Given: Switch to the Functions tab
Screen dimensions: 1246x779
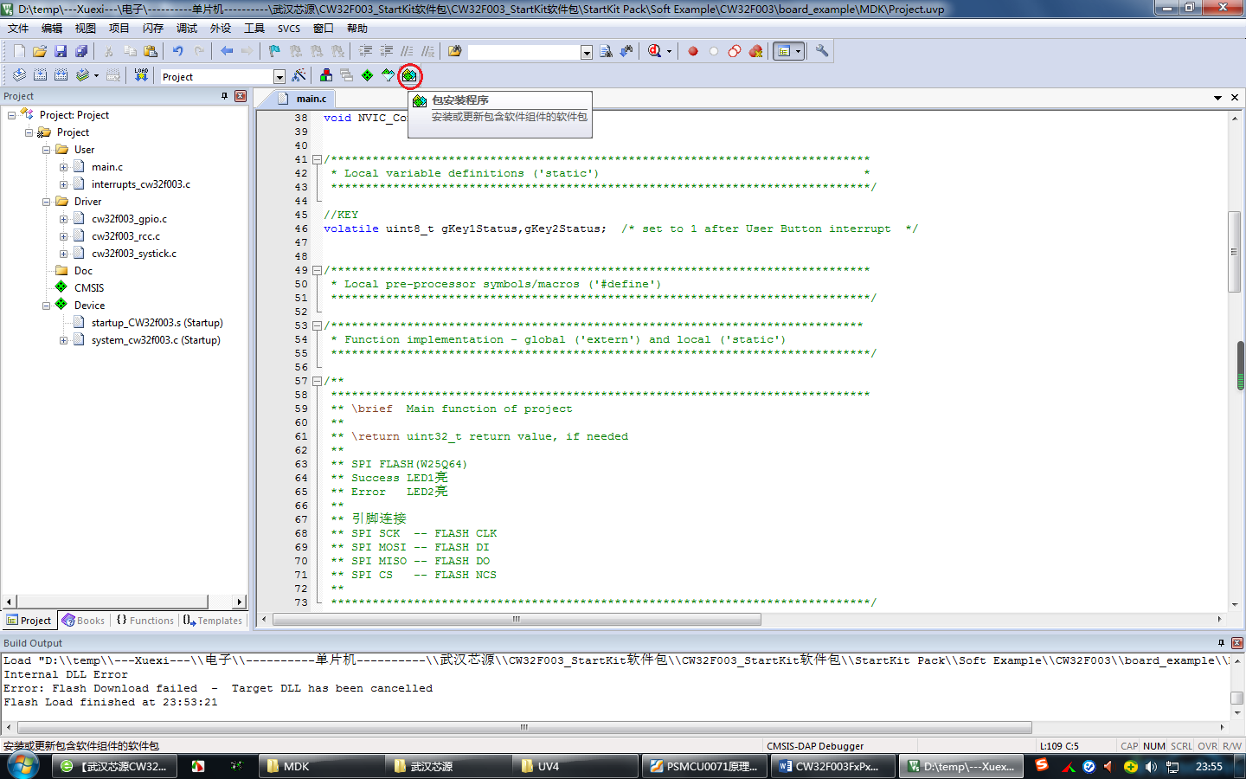Looking at the screenshot, I should point(145,621).
